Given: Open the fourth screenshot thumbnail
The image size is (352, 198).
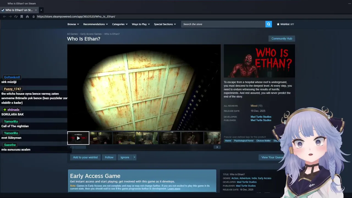Looking at the screenshot, I should coord(147,138).
